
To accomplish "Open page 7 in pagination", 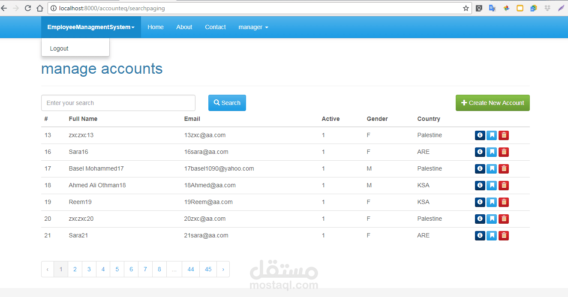I will [145, 269].
